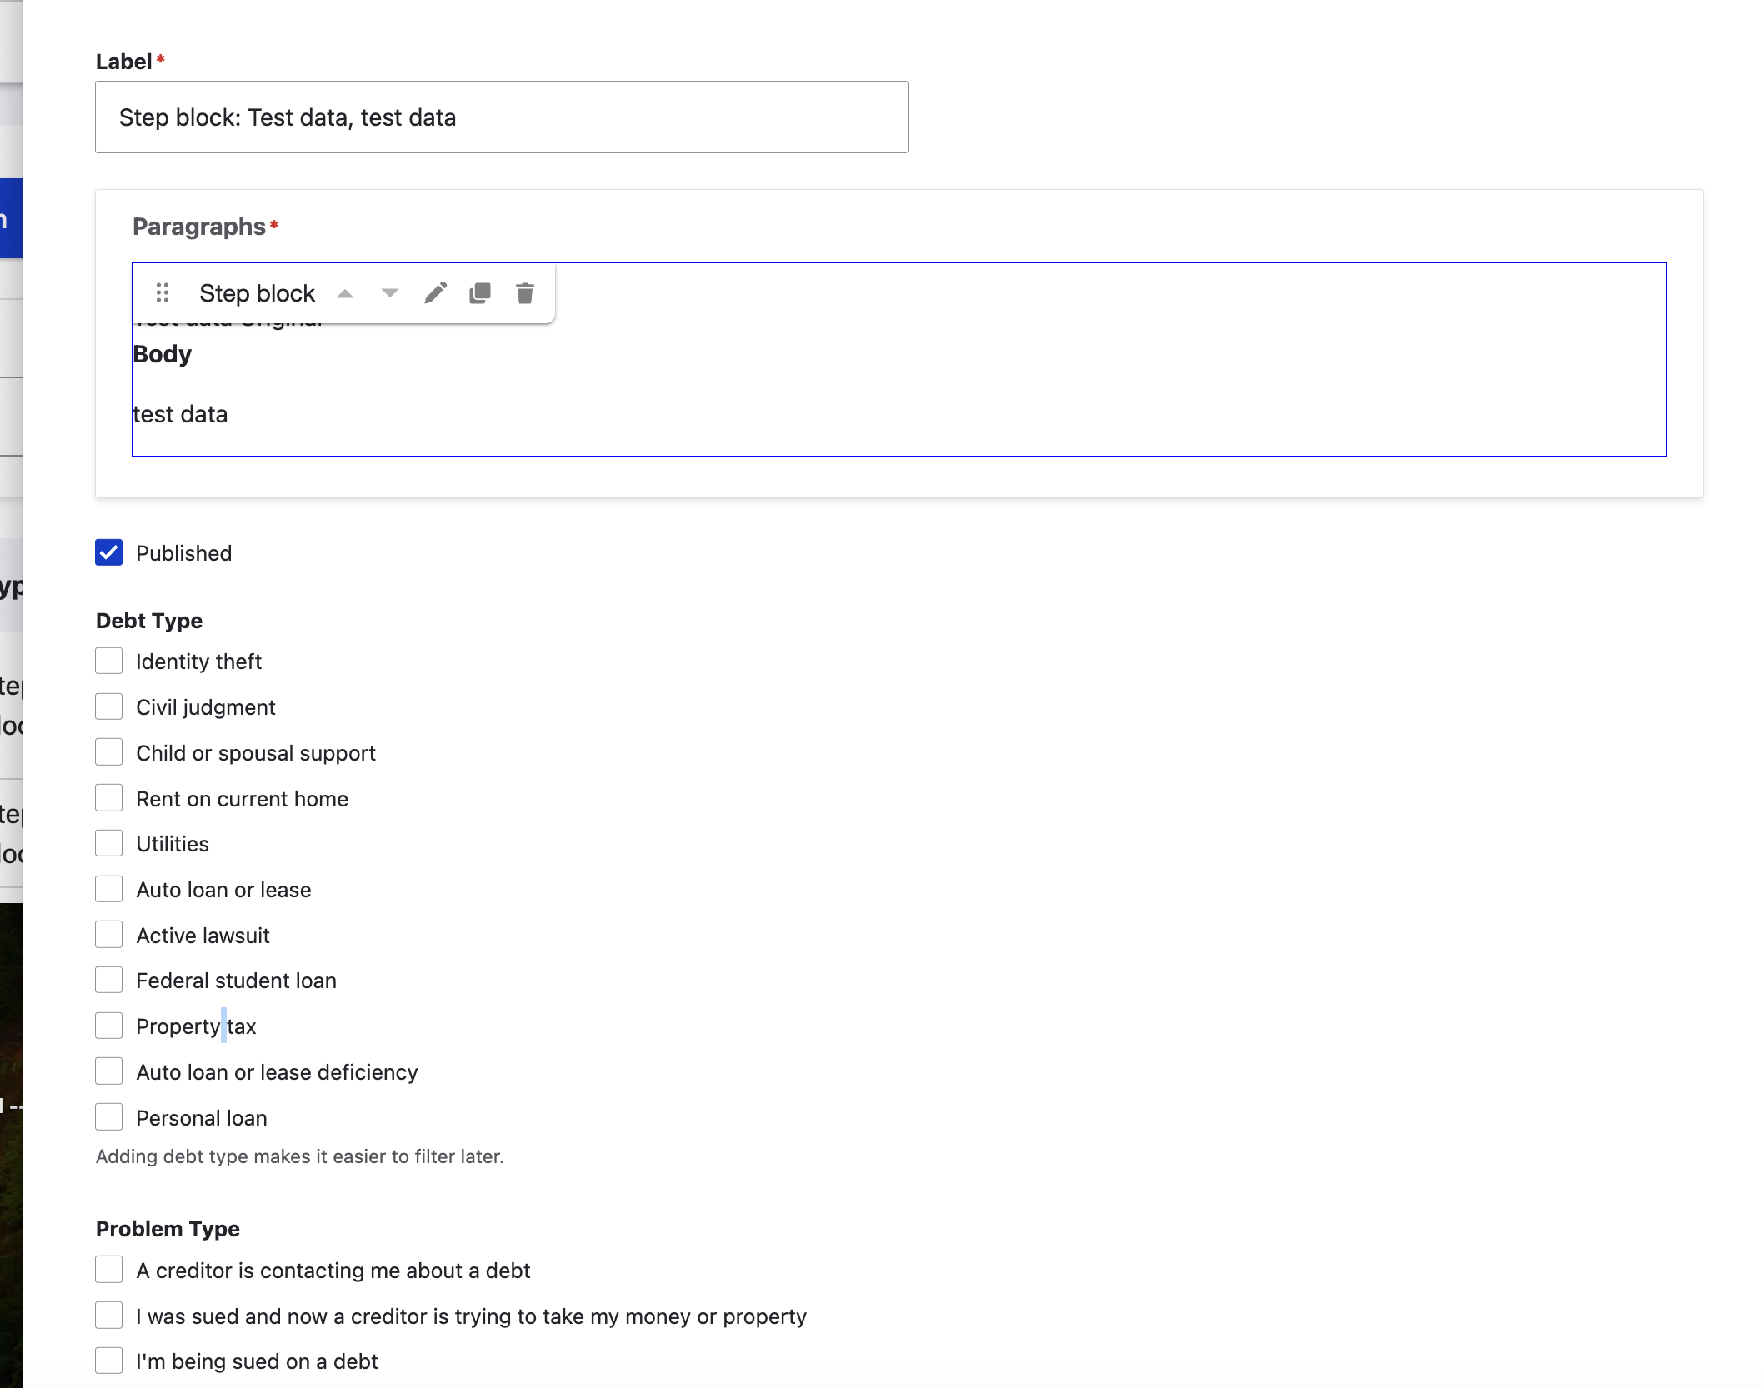Image resolution: width=1762 pixels, height=1388 pixels.
Task: Move Step block down with arrow
Action: (389, 293)
